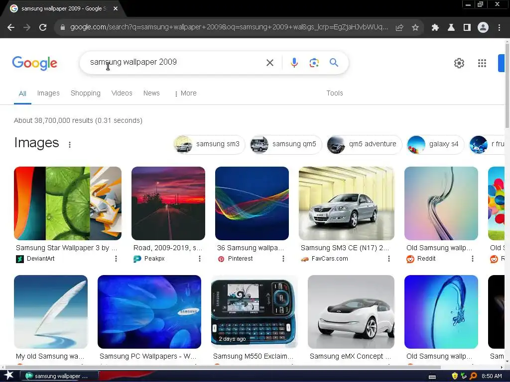
Task: Switch to the All results tab
Action: point(22,94)
